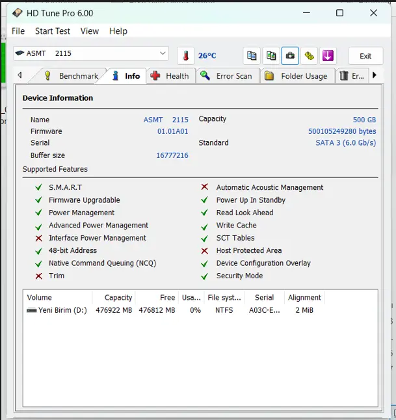This screenshot has height=420, width=396.
Task: Click the Native Command Queuing (NCQ) entry
Action: 102,263
